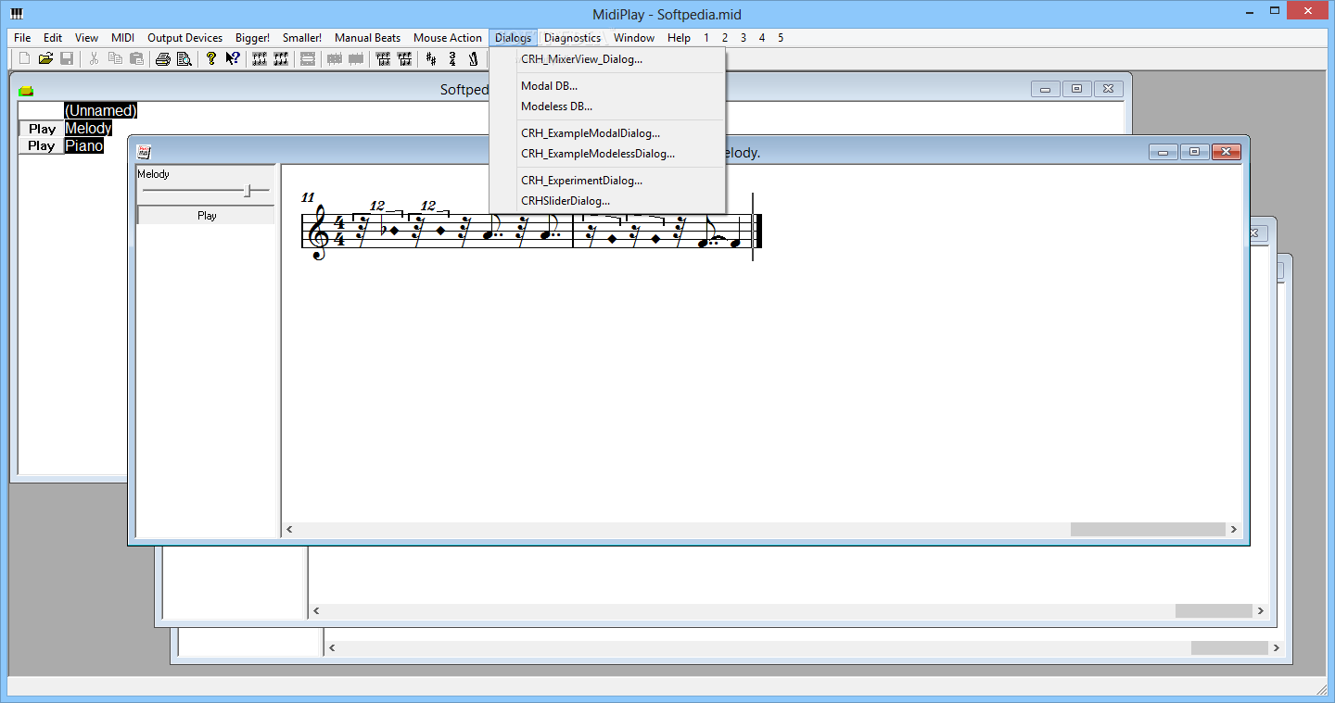The image size is (1335, 703).
Task: Click the MidiPlay piano-keys title bar icon
Action: pos(17,14)
